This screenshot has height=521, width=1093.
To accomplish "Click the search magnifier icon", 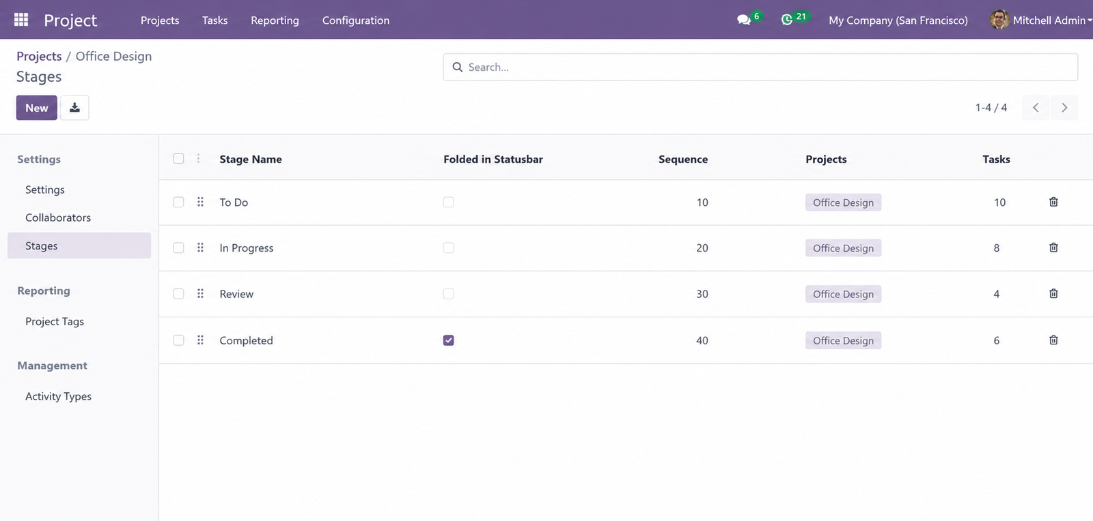I will (458, 67).
